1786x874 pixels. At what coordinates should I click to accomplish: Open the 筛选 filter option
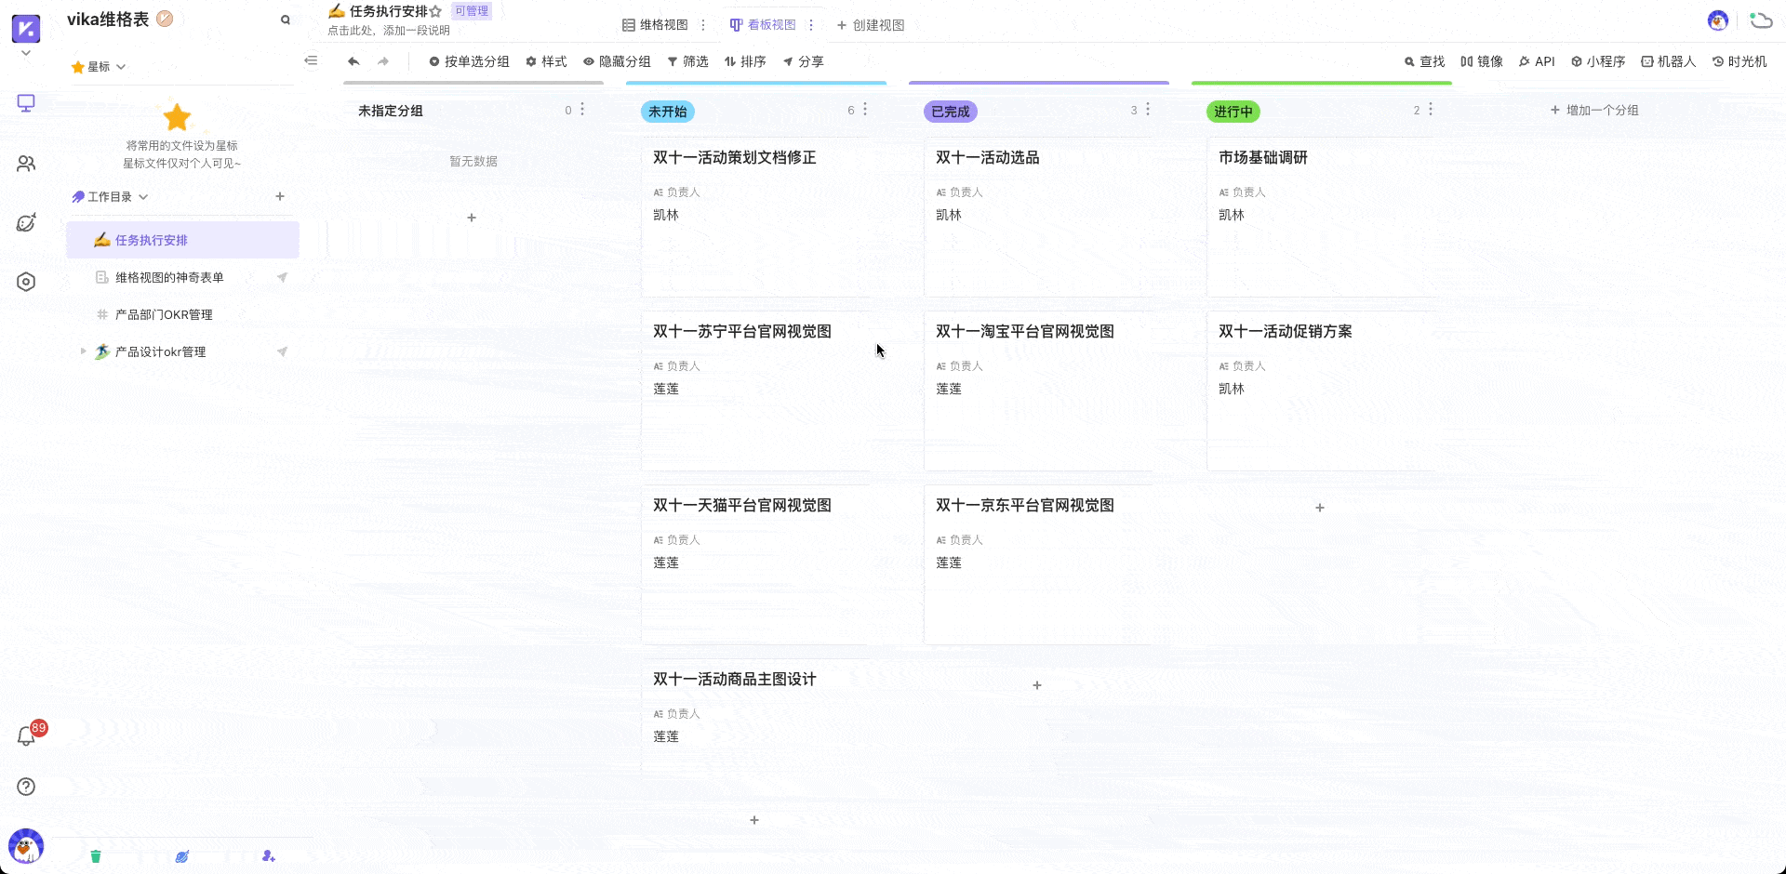[687, 61]
